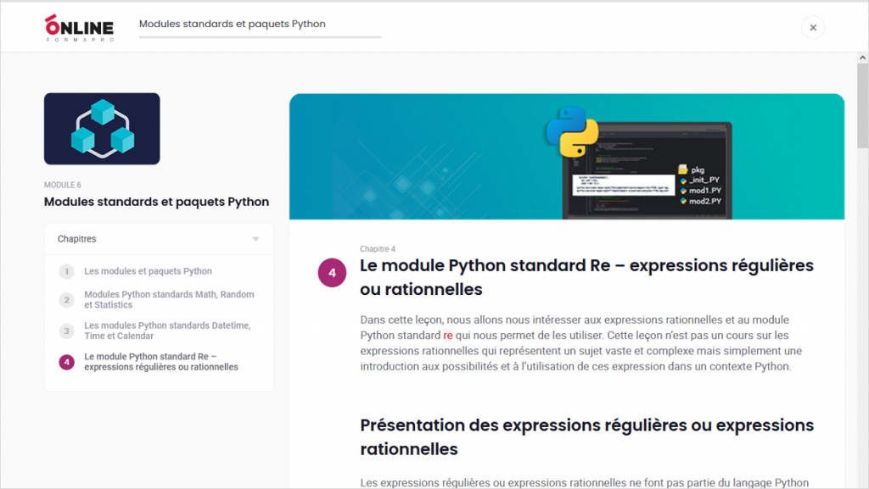The height and width of the screenshot is (489, 869).
Task: Click the purple chapter 4 circle in sidebar
Action: pyautogui.click(x=66, y=362)
